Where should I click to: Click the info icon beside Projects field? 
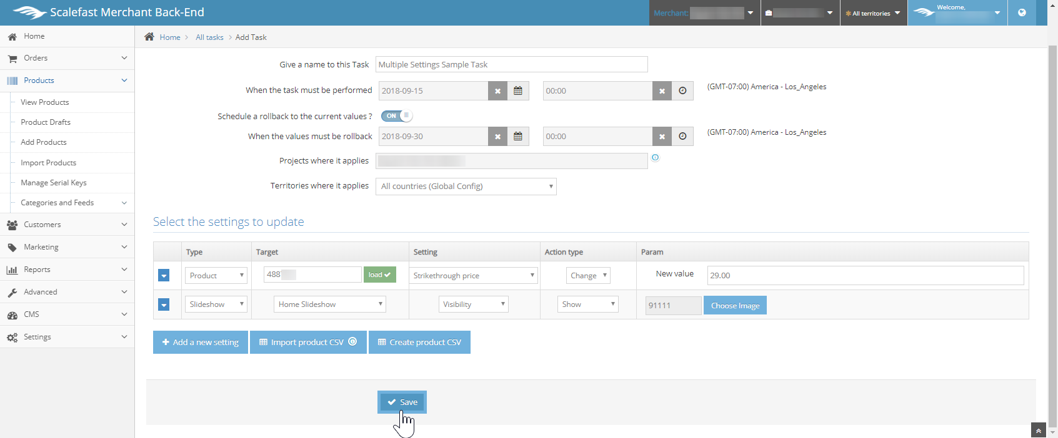coord(655,158)
